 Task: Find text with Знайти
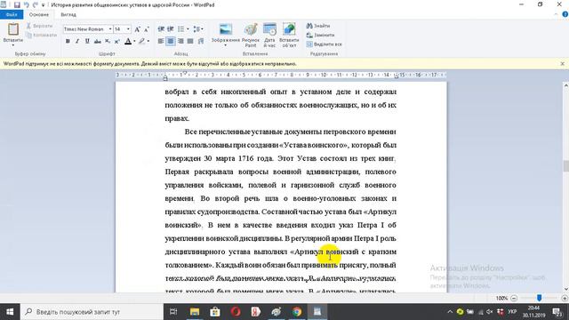318,26
